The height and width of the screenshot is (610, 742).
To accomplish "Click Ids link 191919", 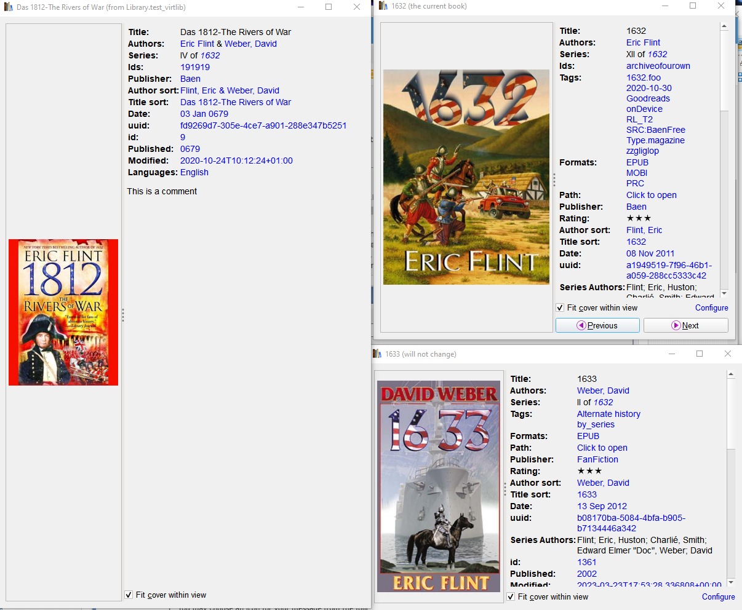I will click(x=195, y=67).
